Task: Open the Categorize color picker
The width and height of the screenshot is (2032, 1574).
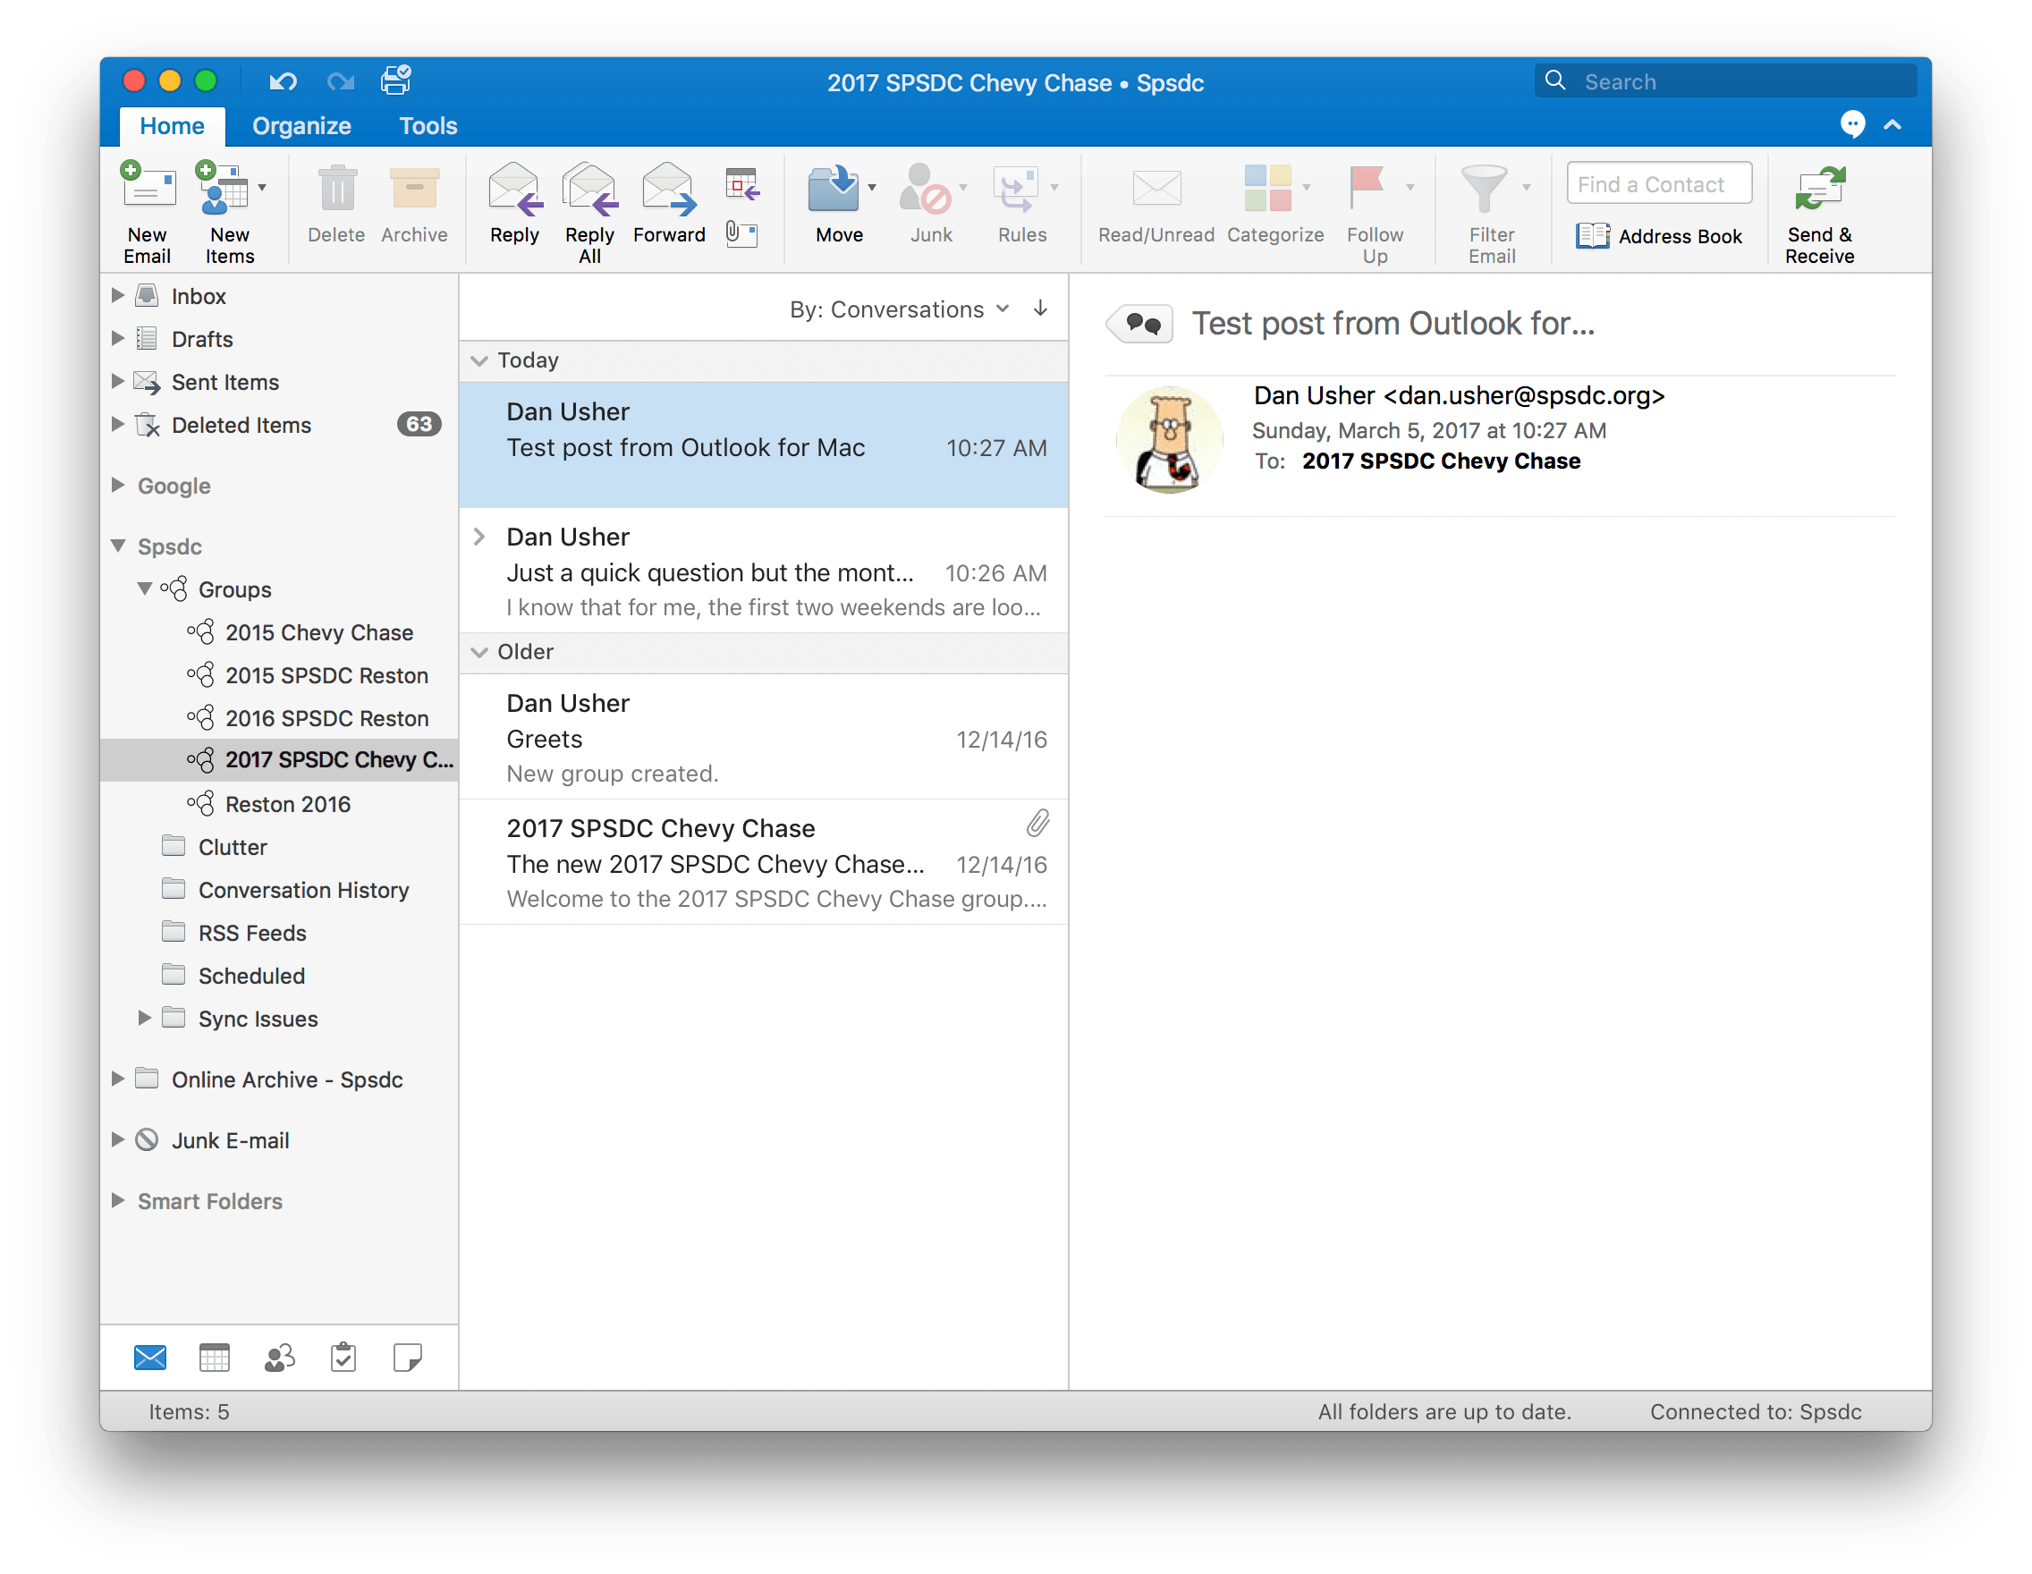Action: coord(1271,200)
